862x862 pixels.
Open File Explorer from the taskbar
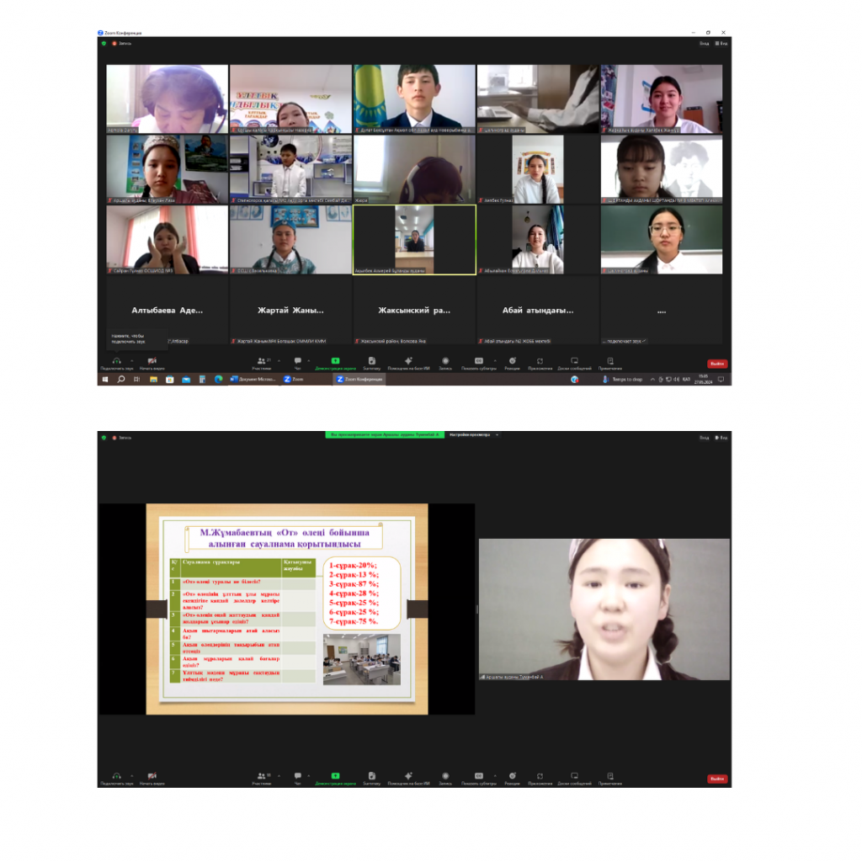[x=153, y=380]
